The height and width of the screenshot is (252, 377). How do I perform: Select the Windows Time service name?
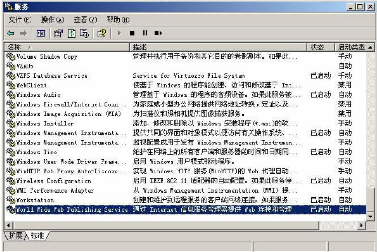[37, 152]
